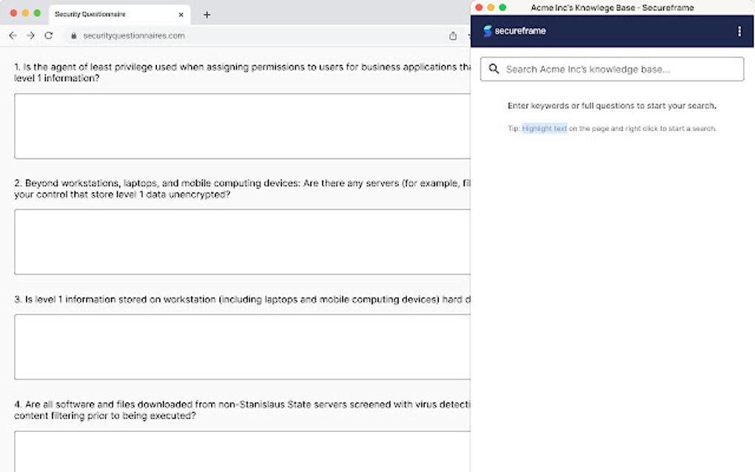Click the back navigation arrow
Image resolution: width=755 pixels, height=472 pixels.
click(13, 36)
